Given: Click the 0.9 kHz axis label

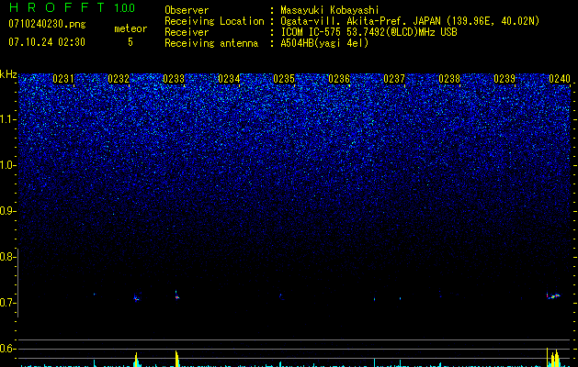Looking at the screenshot, I should 7,211.
